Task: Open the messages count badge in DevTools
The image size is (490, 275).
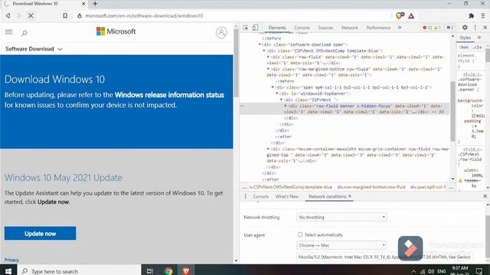Action: click(450, 27)
